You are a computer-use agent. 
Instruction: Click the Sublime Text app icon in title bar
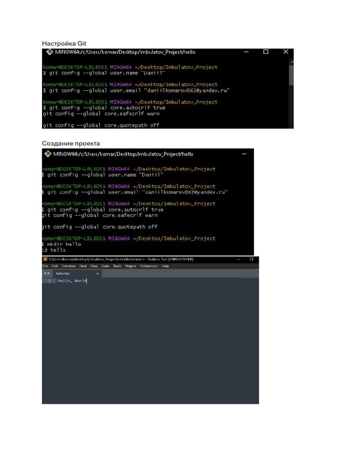tap(46, 259)
